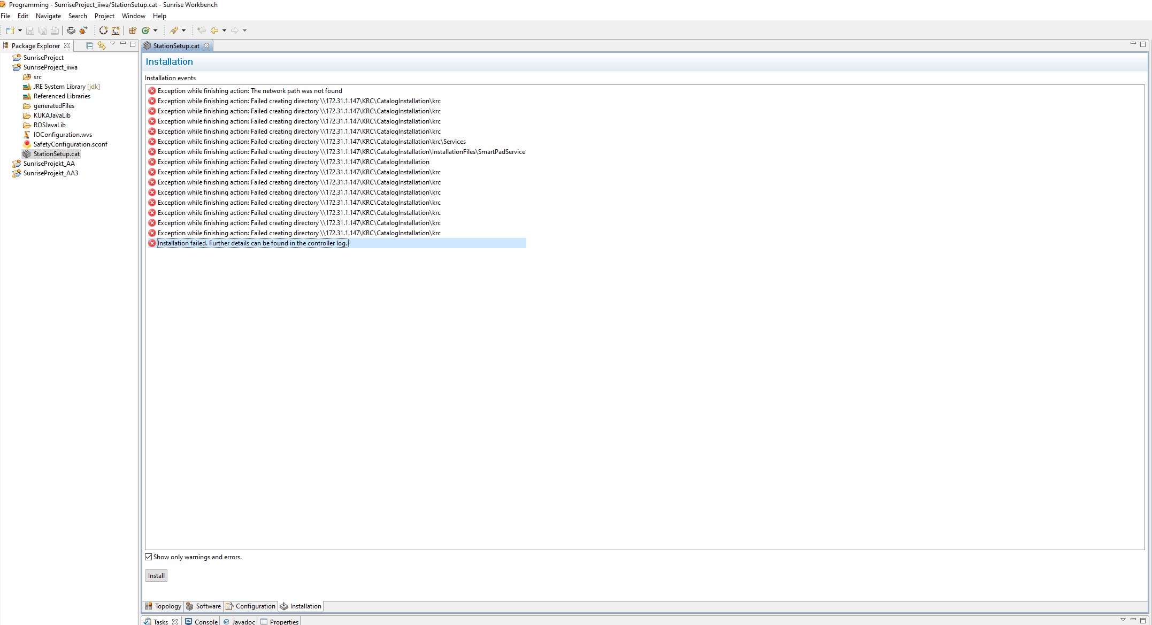This screenshot has height=625, width=1152.
Task: Navigate back using the yellow back arrow
Action: [x=215, y=30]
